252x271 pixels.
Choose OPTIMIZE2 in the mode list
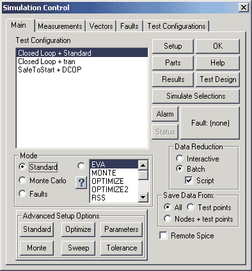click(x=114, y=190)
